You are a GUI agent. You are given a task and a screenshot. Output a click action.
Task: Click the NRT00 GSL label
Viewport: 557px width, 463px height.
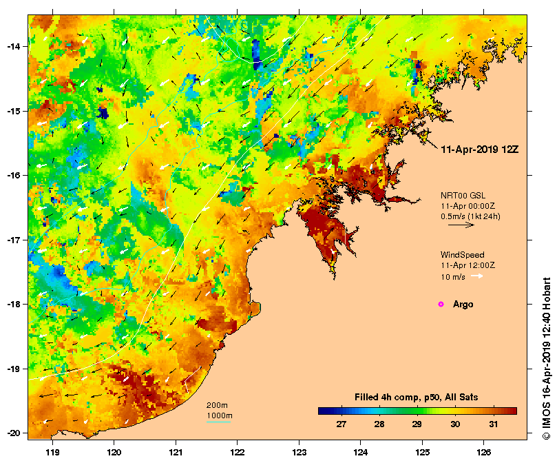pyautogui.click(x=463, y=195)
